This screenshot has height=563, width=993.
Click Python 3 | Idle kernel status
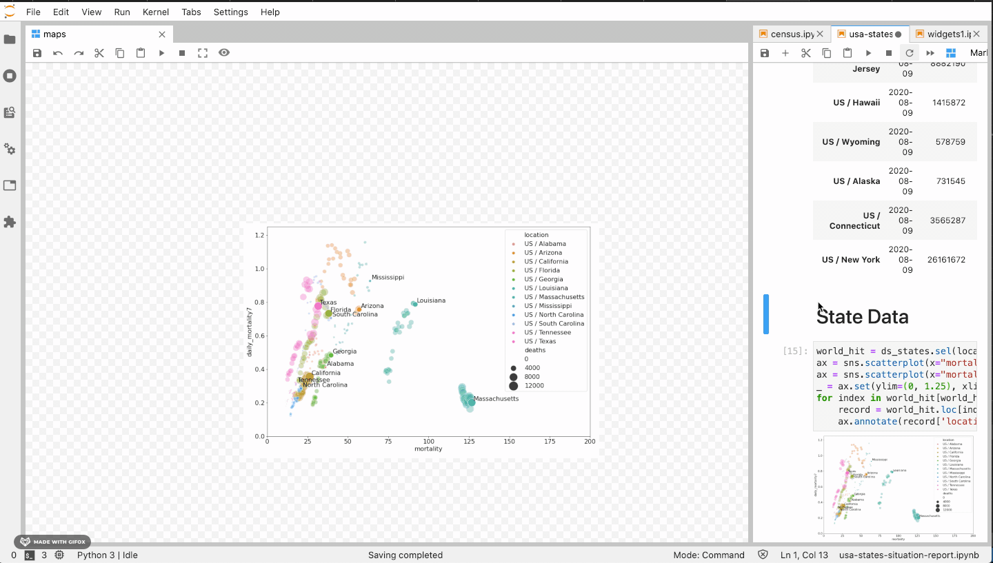(x=108, y=555)
